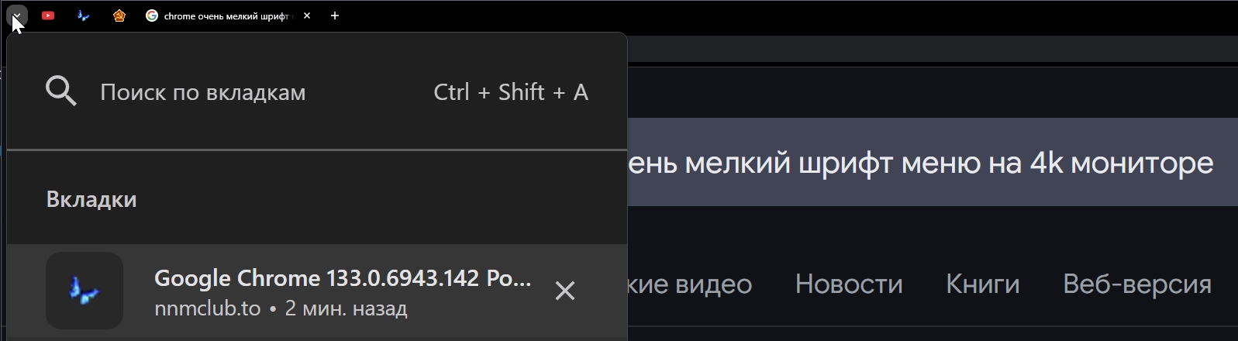The width and height of the screenshot is (1238, 341).
Task: Select the Веб-версия search filter
Action: 1136,284
